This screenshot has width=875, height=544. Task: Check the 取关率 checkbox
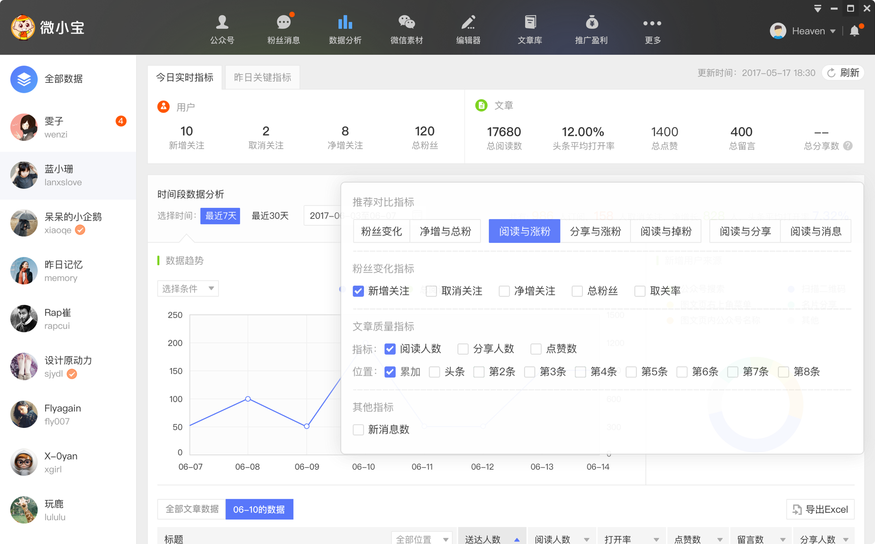[640, 291]
